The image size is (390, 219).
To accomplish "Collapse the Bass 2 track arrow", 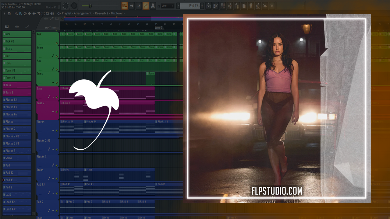I will pyautogui.click(x=53, y=112).
